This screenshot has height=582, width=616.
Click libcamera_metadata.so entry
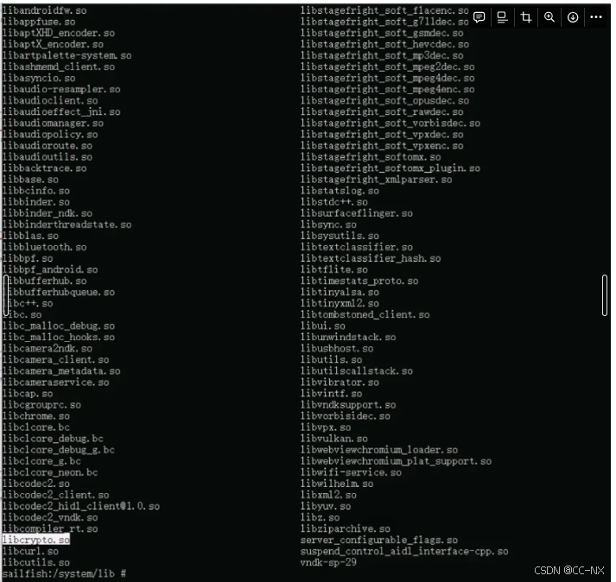(61, 371)
